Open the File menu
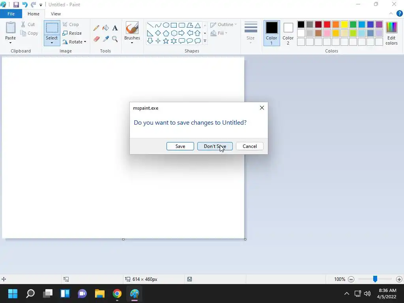 pos(11,14)
